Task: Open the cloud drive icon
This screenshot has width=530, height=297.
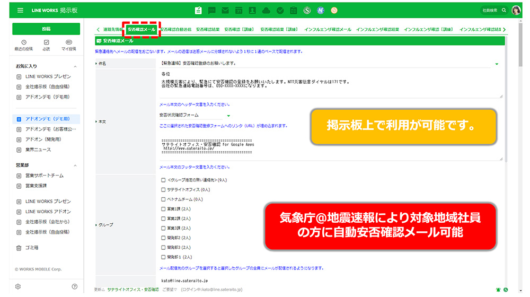Action: click(267, 11)
